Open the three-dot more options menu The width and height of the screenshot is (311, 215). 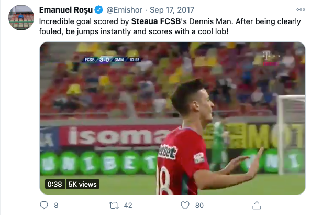(301, 10)
